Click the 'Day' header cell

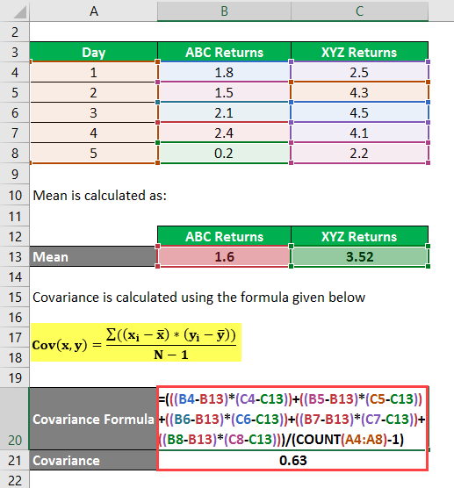pos(93,52)
